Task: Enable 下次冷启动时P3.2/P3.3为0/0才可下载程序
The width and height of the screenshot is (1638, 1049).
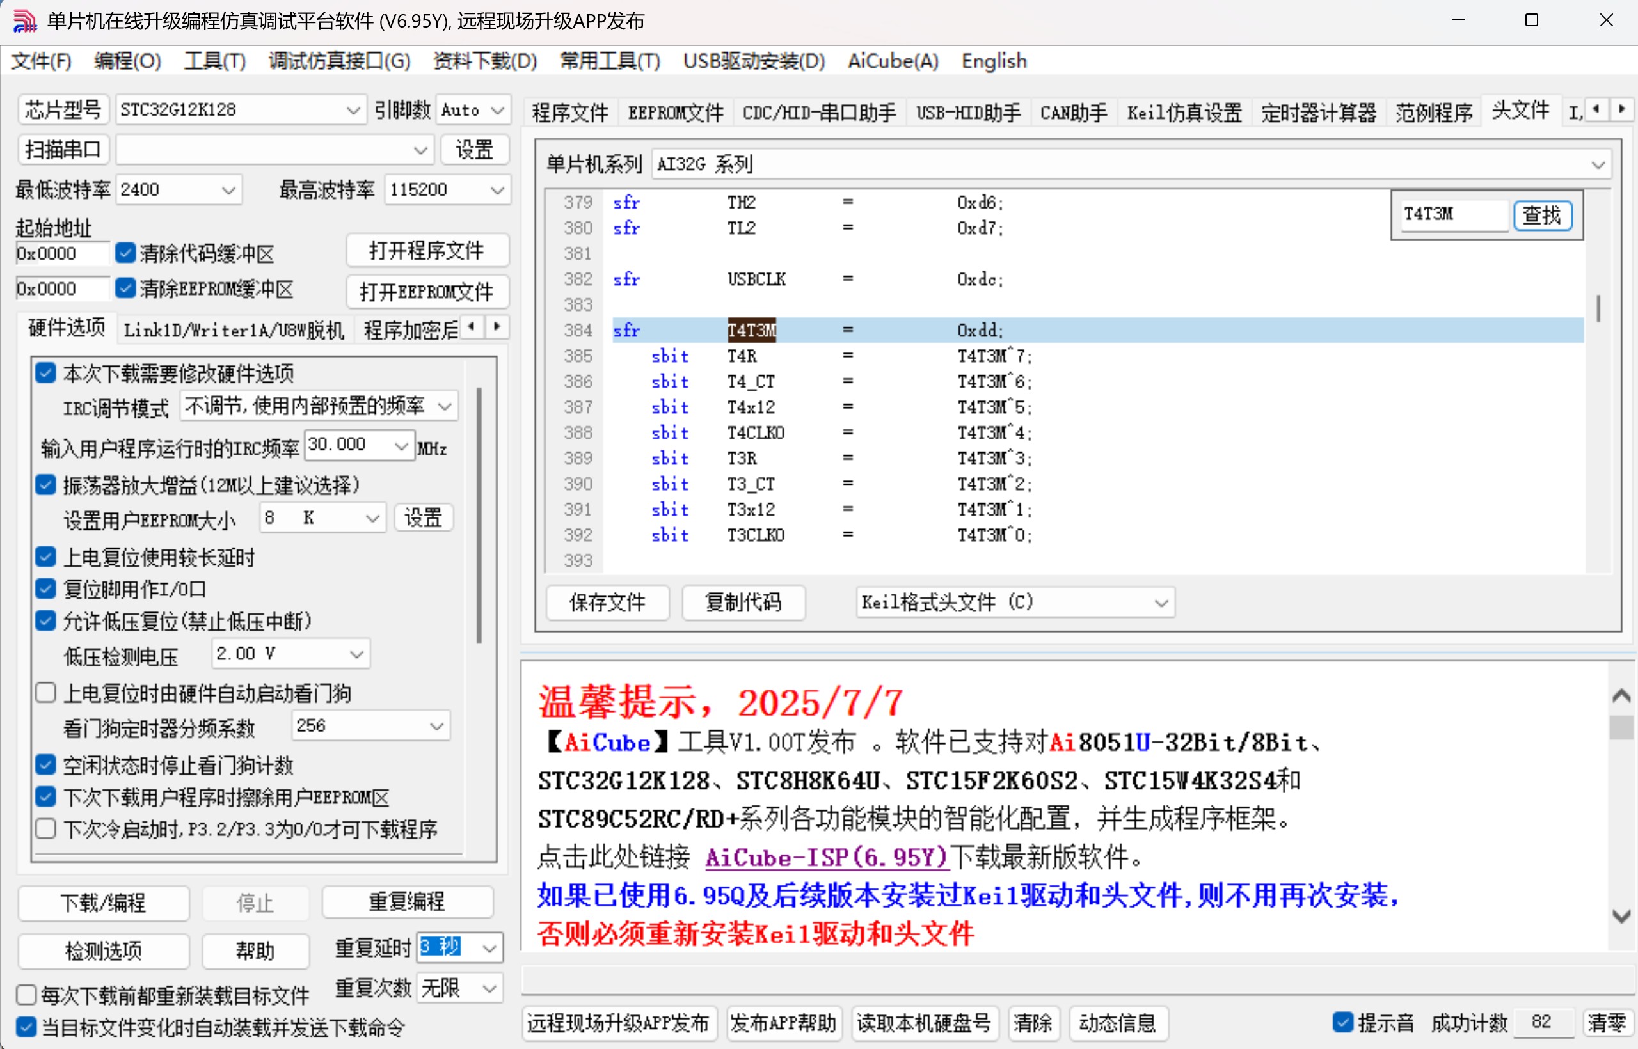Action: point(45,829)
